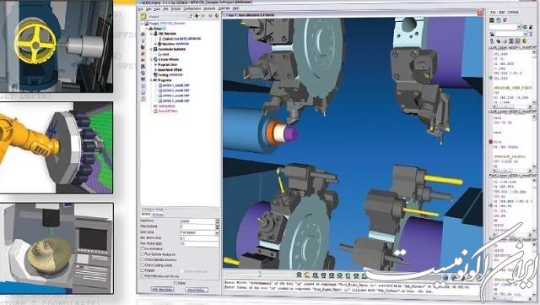Viewport: 540px width, 305px height.
Task: Enable the No Animation checkbox
Action: pyautogui.click(x=143, y=248)
